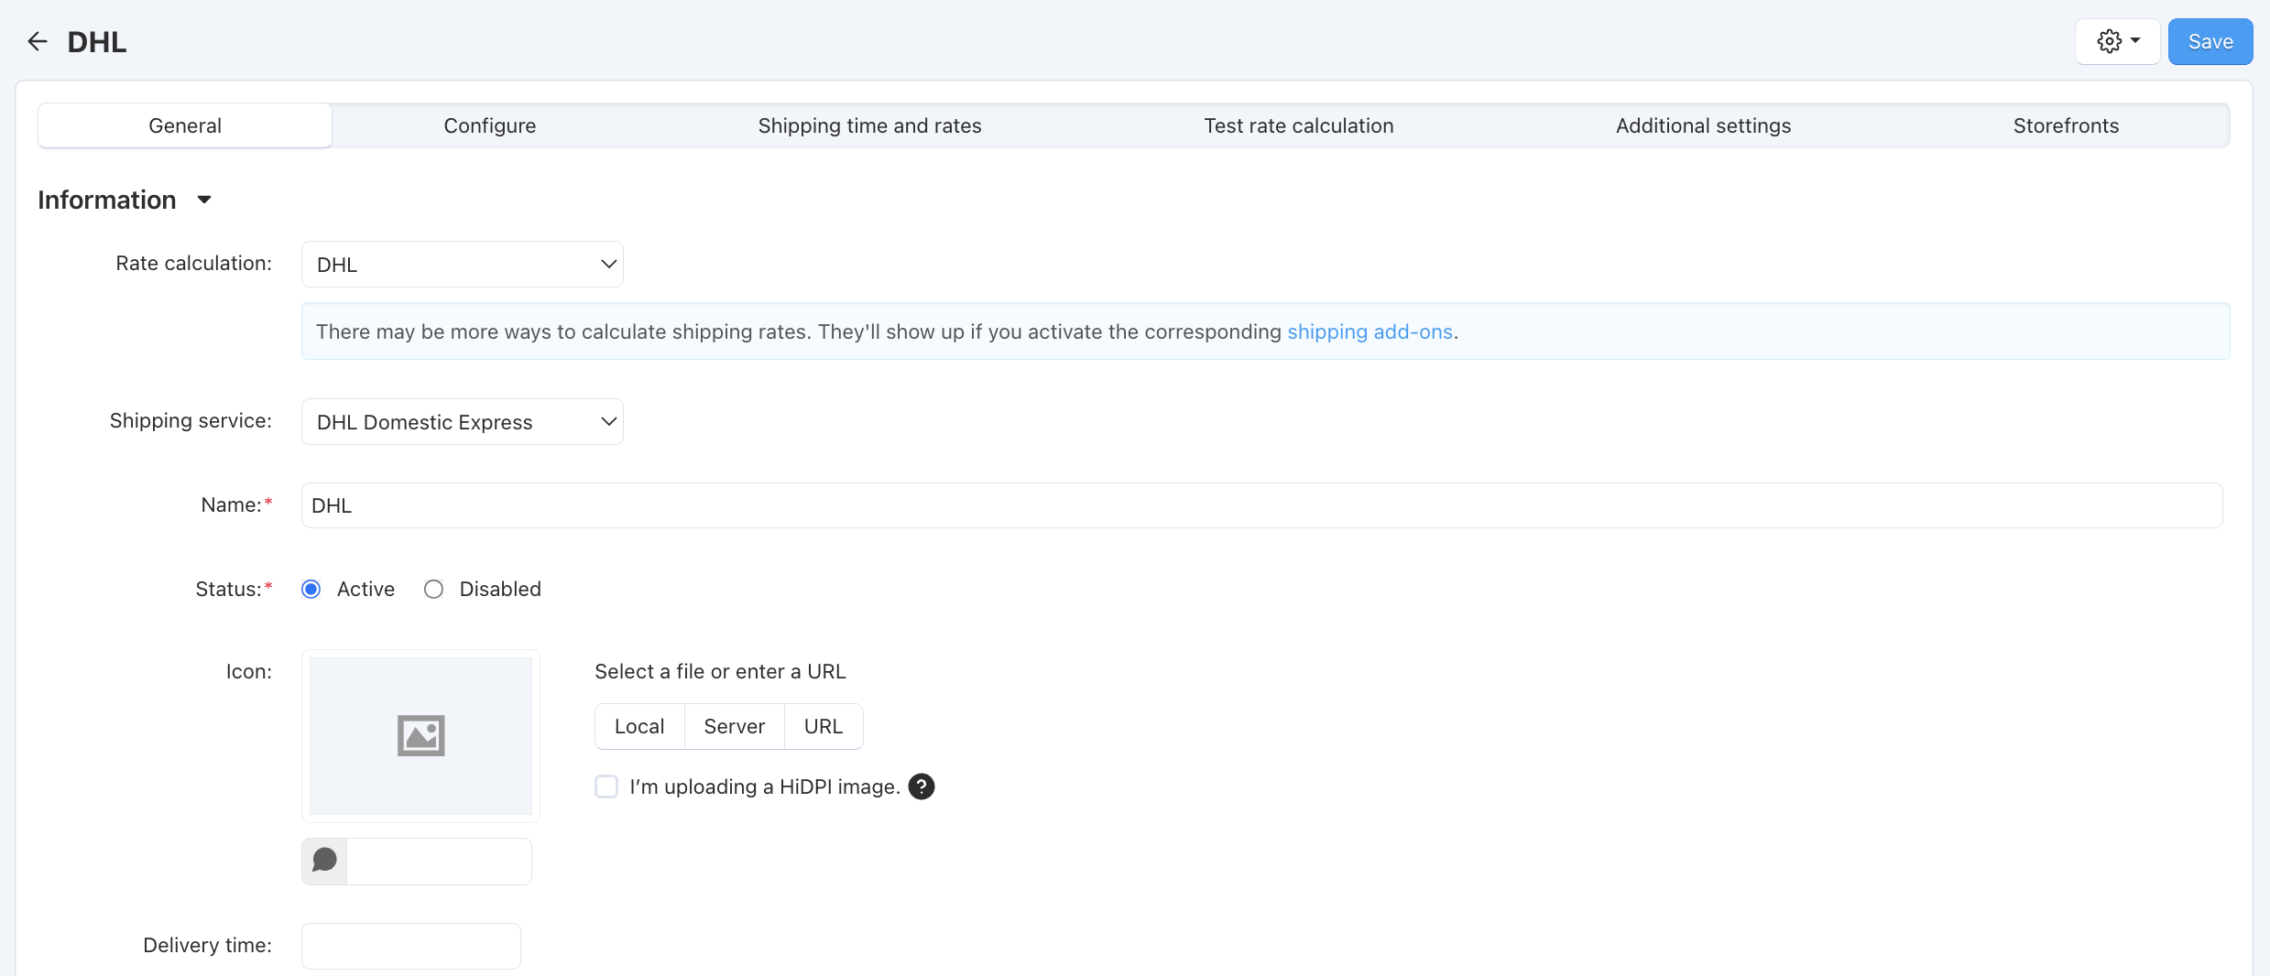This screenshot has height=976, width=2270.
Task: Click the "Select a file or enter a URL" text
Action: [720, 671]
